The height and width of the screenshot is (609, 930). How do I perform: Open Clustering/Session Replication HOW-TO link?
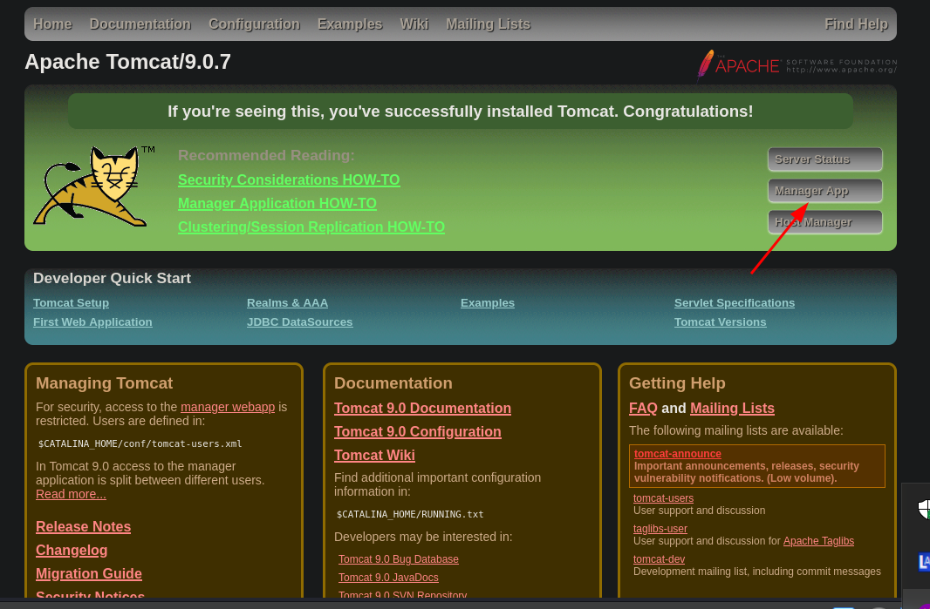tap(311, 227)
